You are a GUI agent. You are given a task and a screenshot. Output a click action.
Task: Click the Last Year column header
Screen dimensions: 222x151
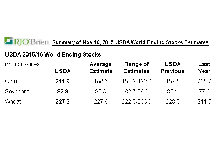point(204,67)
